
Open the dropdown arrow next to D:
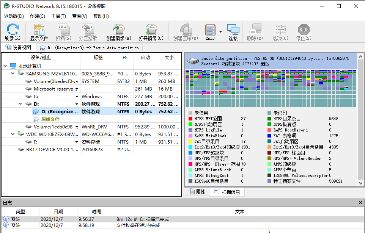point(77,103)
